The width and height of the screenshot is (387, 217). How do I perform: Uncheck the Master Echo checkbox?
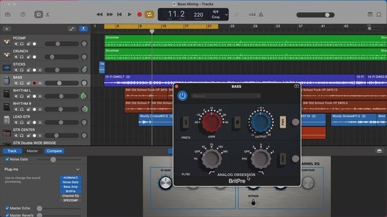point(7,208)
